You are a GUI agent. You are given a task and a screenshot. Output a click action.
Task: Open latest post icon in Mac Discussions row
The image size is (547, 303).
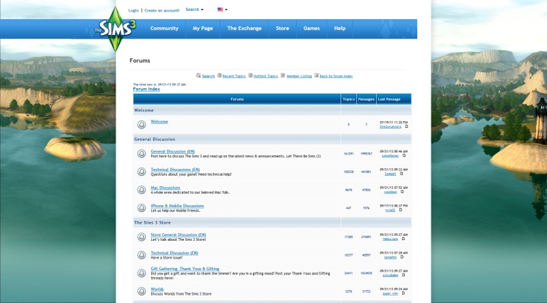tap(402, 192)
